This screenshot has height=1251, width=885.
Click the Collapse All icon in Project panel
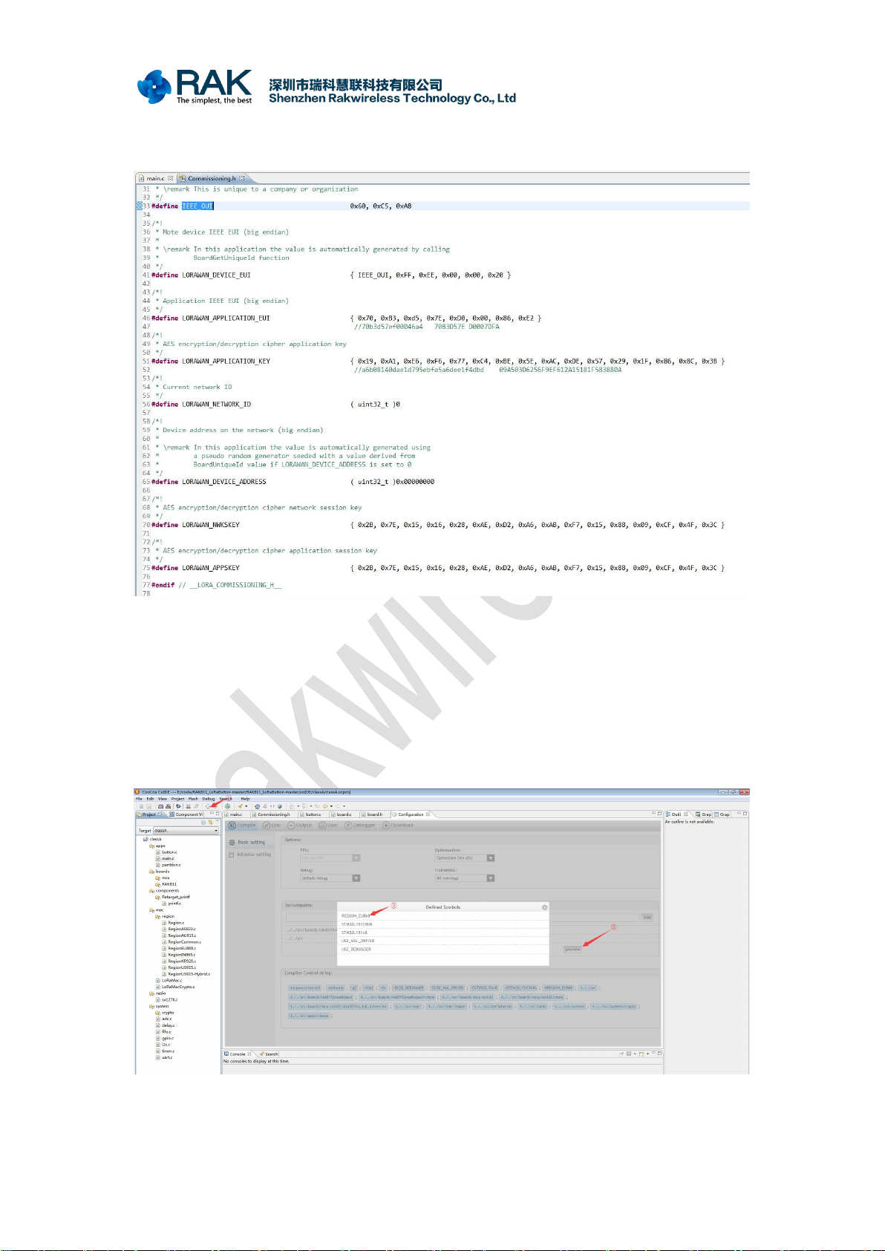203,823
